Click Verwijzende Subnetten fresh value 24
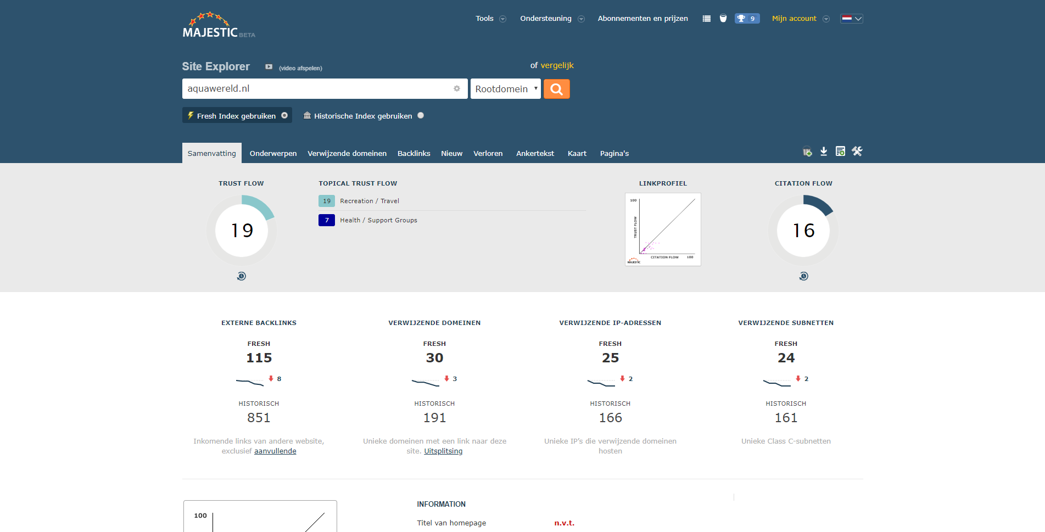Image resolution: width=1045 pixels, height=532 pixels. (786, 358)
